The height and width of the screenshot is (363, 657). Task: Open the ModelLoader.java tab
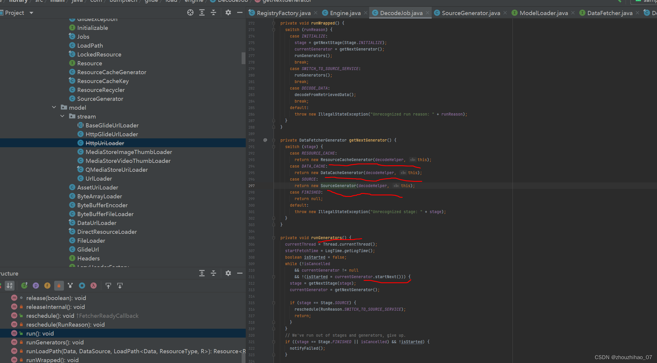click(x=544, y=13)
